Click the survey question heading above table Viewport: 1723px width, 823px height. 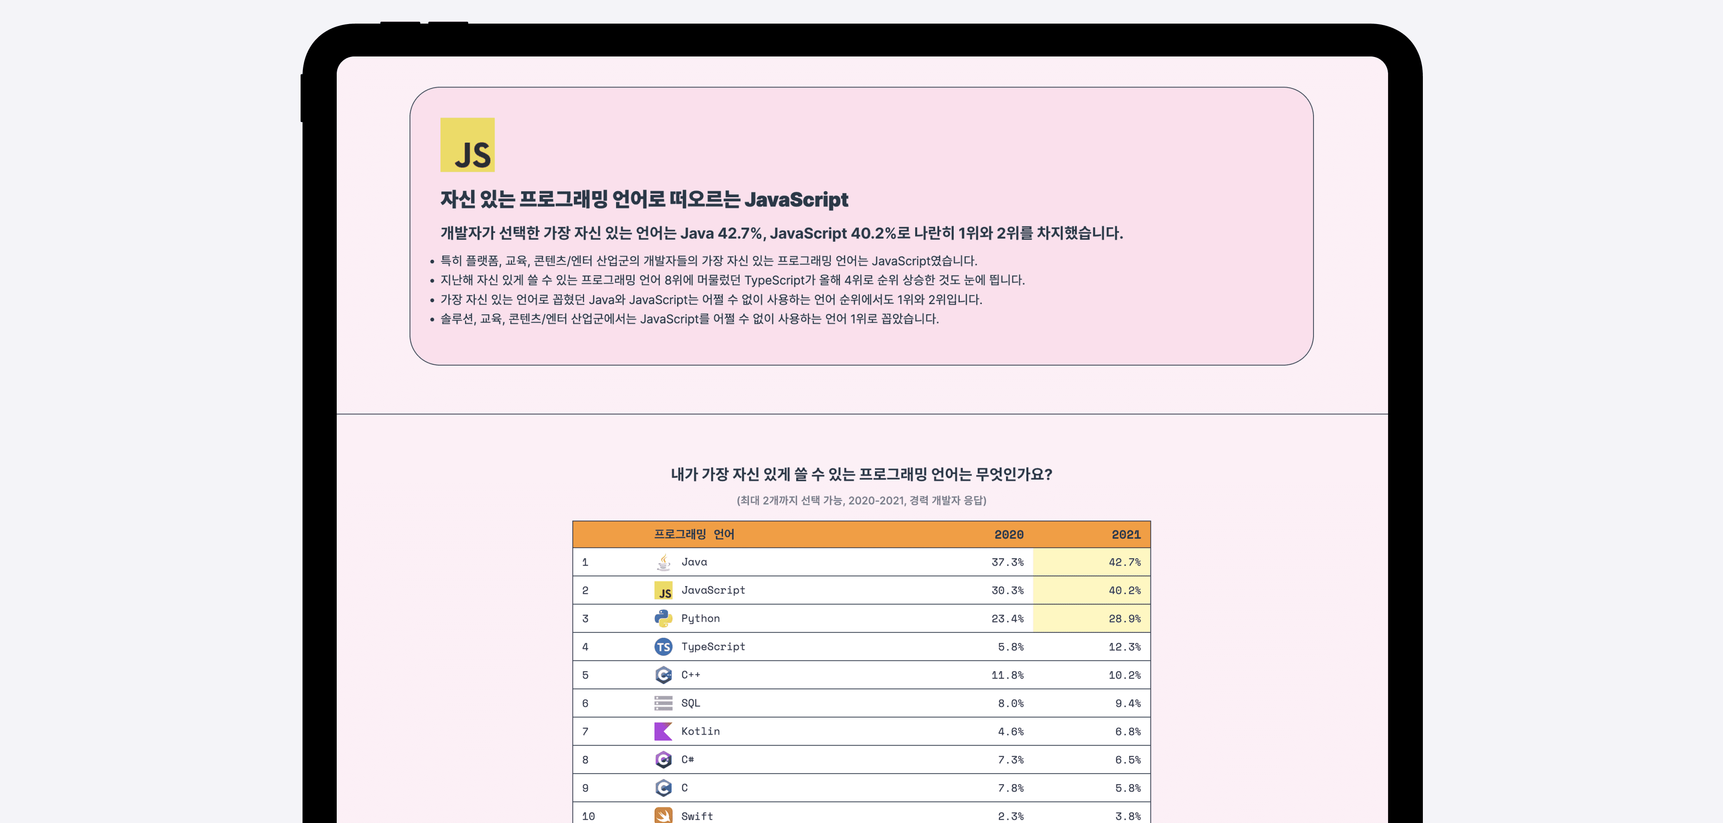point(861,474)
